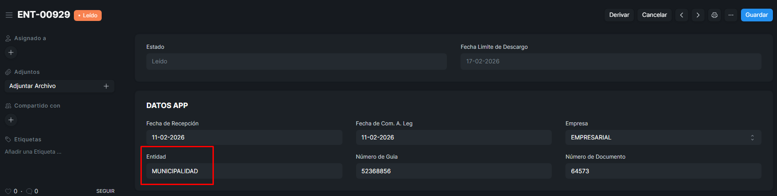Screen dimensions: 777x196
Task: Click the Leído status badge
Action: click(x=88, y=15)
